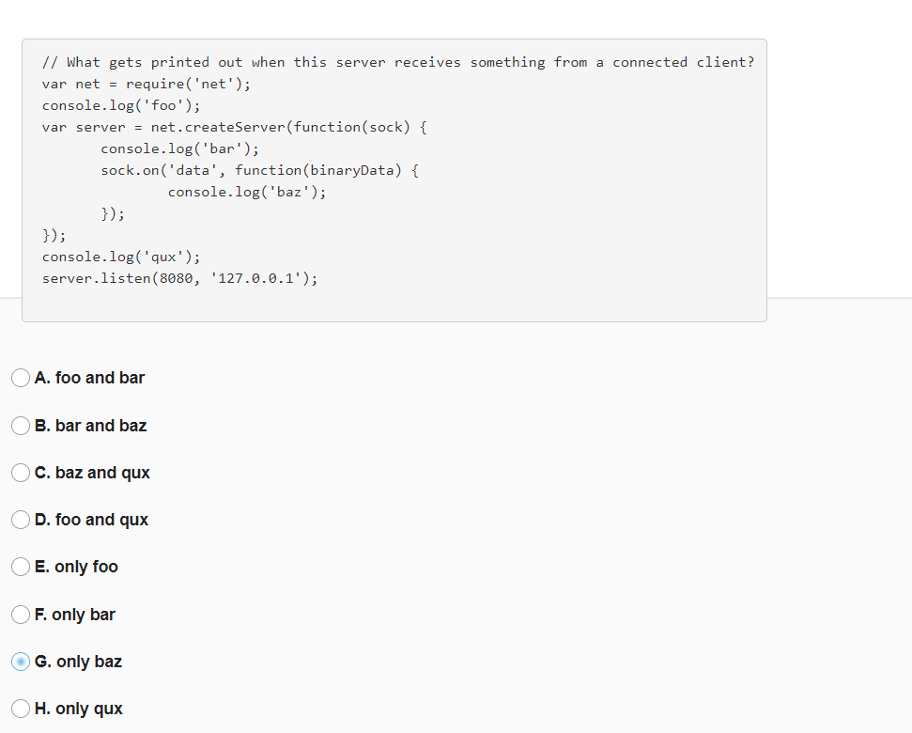Select answer option E only foo

point(20,567)
